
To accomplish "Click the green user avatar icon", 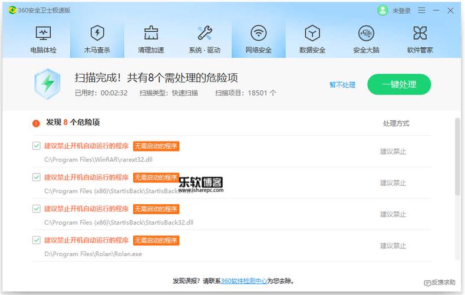I will coord(382,11).
